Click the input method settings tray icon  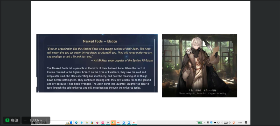(x=230, y=123)
